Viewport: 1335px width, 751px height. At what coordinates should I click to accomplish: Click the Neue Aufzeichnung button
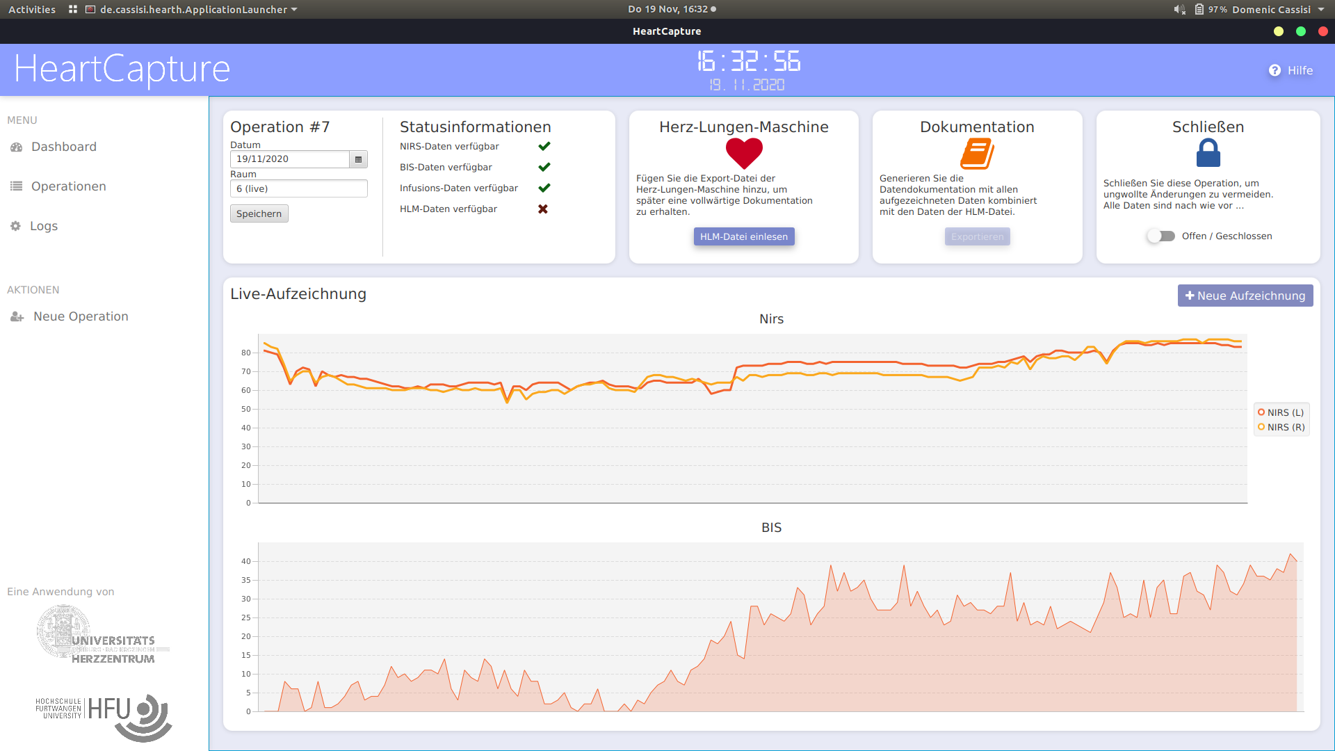click(x=1245, y=296)
